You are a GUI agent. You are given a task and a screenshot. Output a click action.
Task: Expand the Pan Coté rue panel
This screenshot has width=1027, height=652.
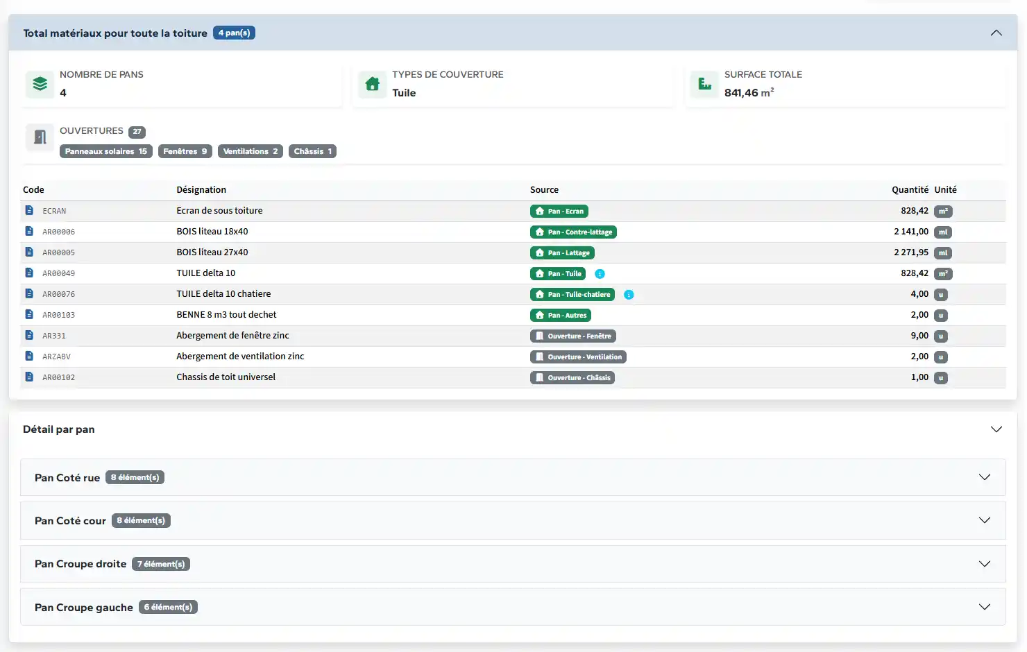(984, 477)
